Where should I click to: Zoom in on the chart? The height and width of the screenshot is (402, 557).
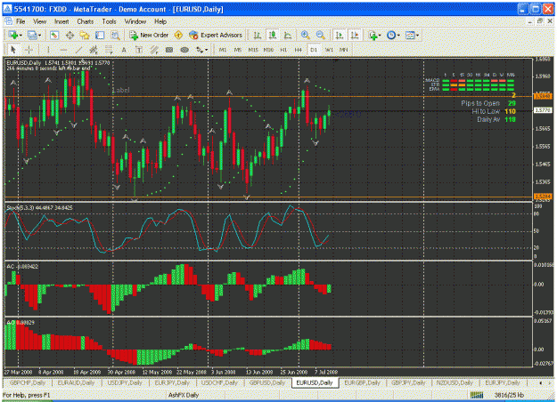305,35
